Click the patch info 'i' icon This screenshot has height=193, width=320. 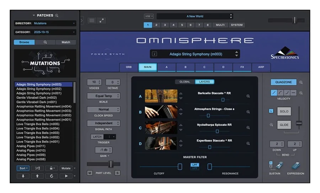coord(155,54)
